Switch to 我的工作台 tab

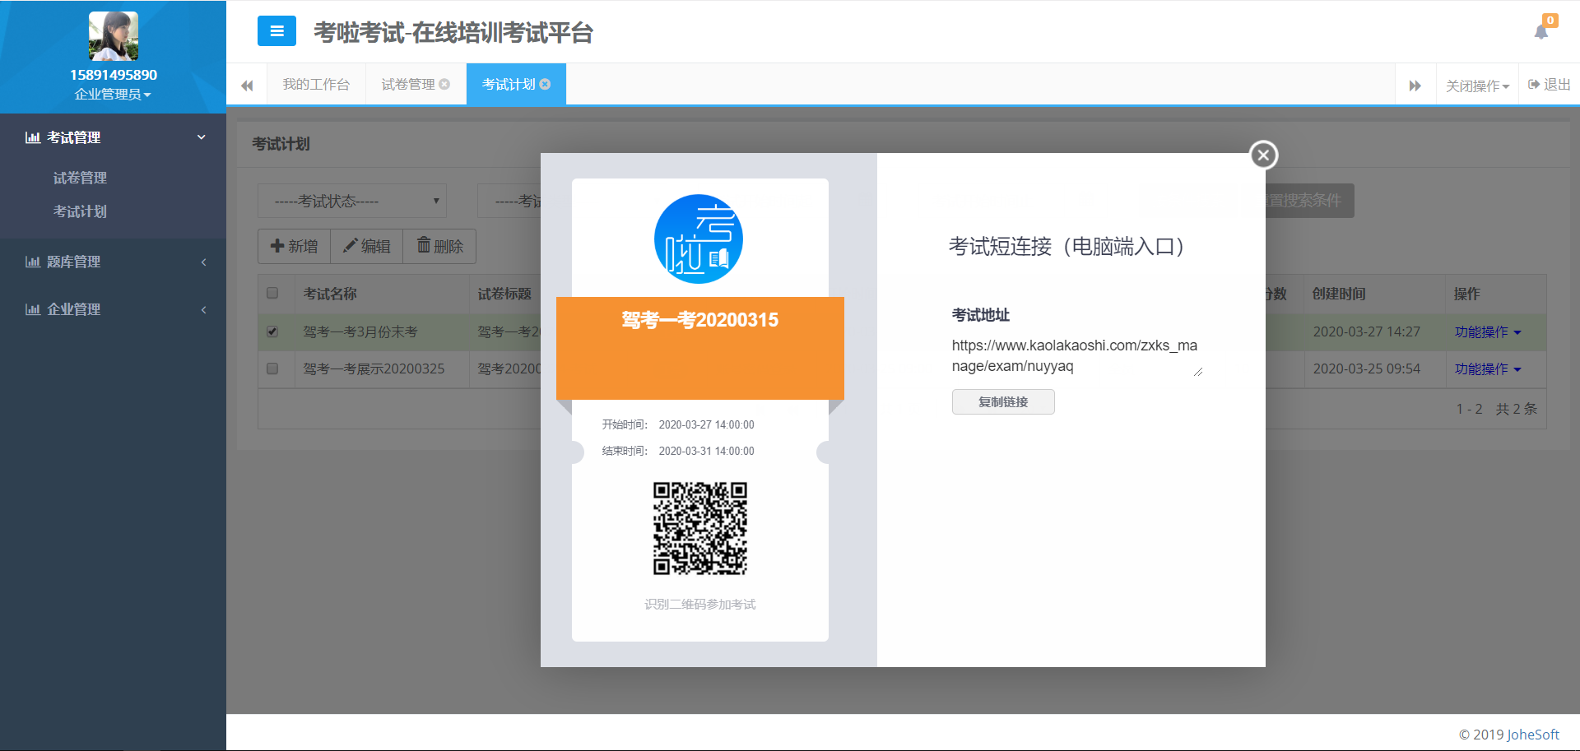click(316, 85)
